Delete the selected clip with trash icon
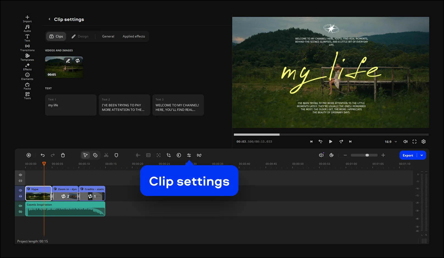Image resolution: width=444 pixels, height=258 pixels. (x=63, y=155)
